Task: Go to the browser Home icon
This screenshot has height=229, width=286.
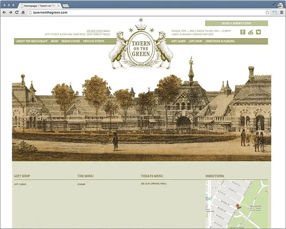Action: point(23,12)
